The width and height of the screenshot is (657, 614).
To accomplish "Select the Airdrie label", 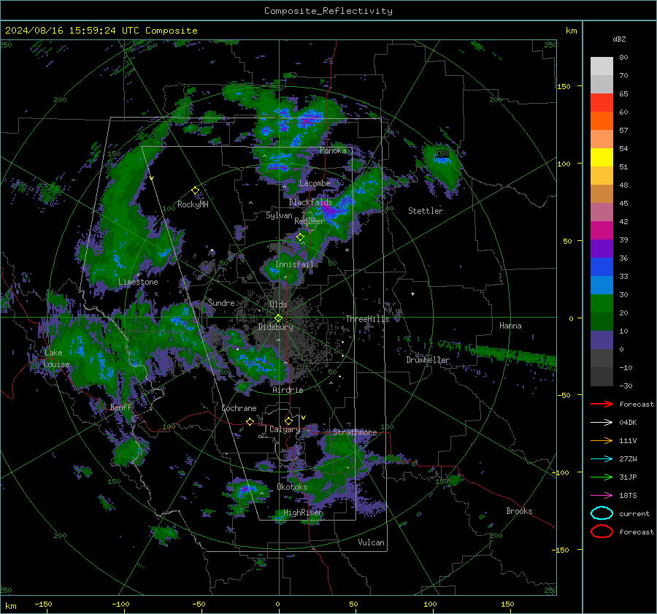I will coord(288,390).
